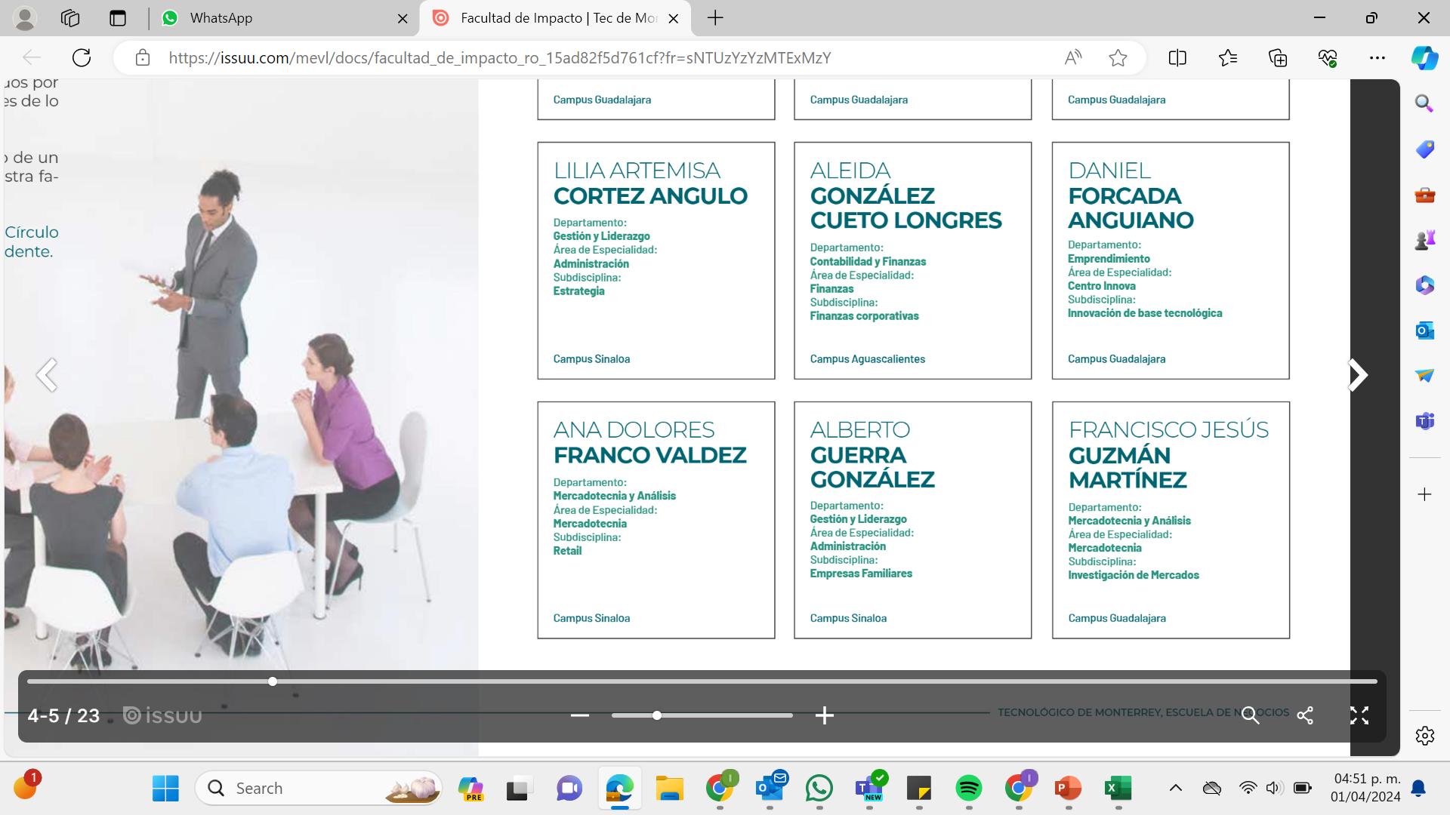Open a new browser tab
Image resolution: width=1450 pixels, height=815 pixels.
click(715, 18)
